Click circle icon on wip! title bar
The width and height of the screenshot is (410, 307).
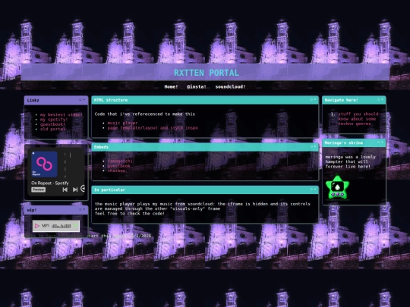pos(80,209)
